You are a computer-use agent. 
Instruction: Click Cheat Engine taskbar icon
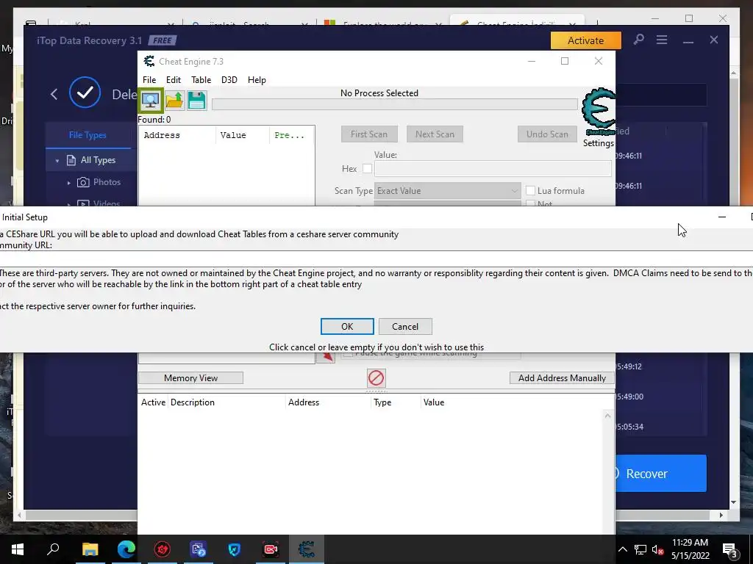pyautogui.click(x=307, y=549)
